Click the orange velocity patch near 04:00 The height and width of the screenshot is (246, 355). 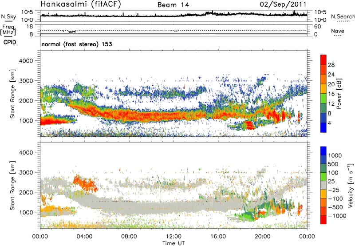(86, 183)
